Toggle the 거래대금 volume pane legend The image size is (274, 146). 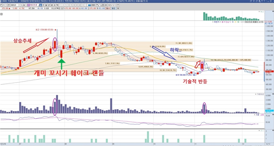pyautogui.click(x=260, y=94)
